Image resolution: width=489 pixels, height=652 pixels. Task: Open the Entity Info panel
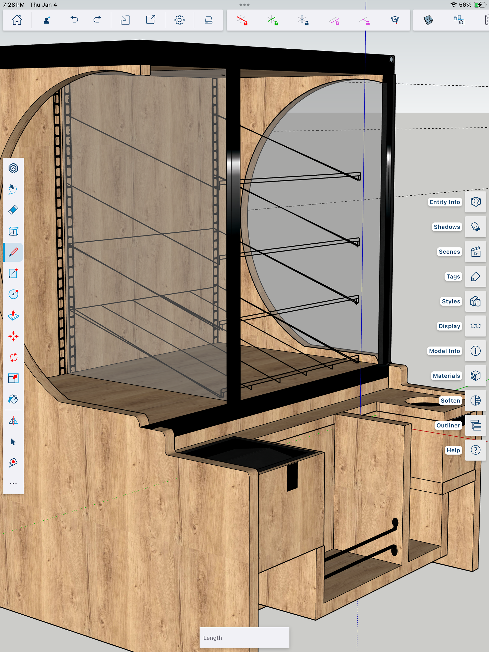point(475,202)
